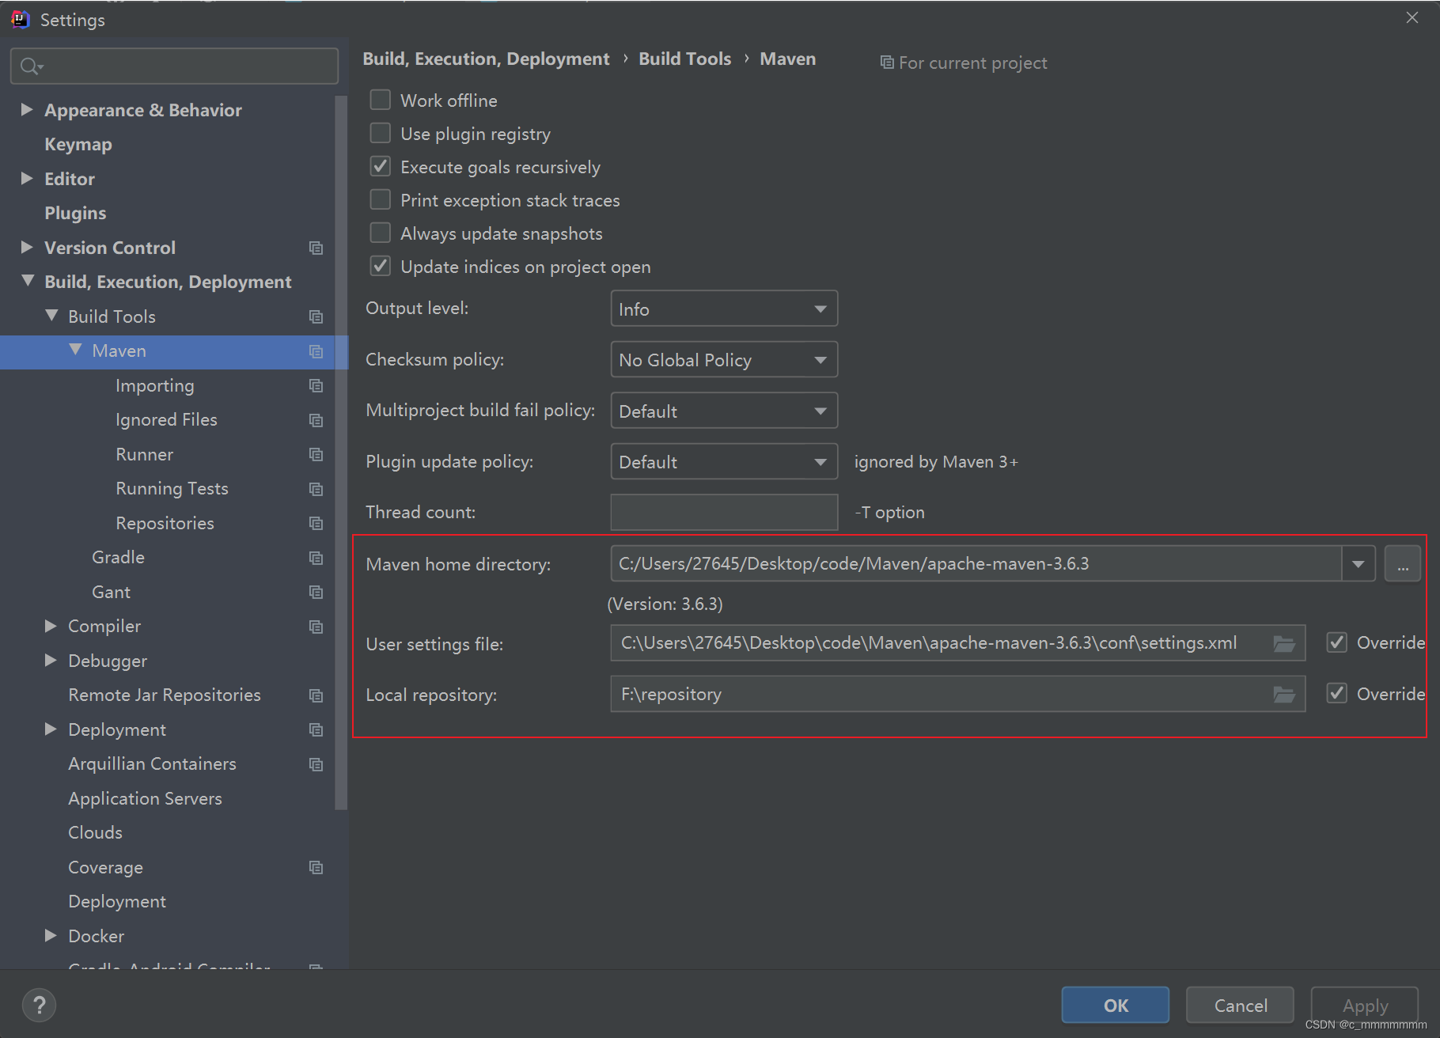Screen dimensions: 1440x1038
Task: Expand the Editor section
Action: 27,179
